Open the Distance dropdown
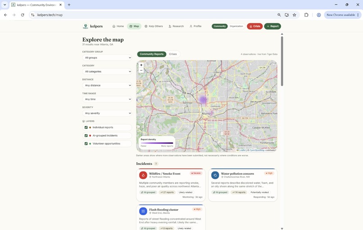The height and width of the screenshot is (230, 363). click(107, 85)
